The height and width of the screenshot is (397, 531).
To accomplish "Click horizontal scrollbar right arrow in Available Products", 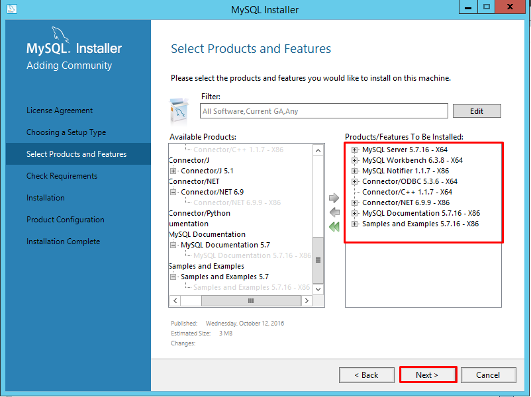I will (x=307, y=300).
